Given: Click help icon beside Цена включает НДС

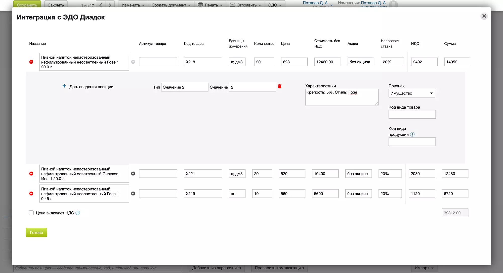Looking at the screenshot, I should pyautogui.click(x=78, y=213).
